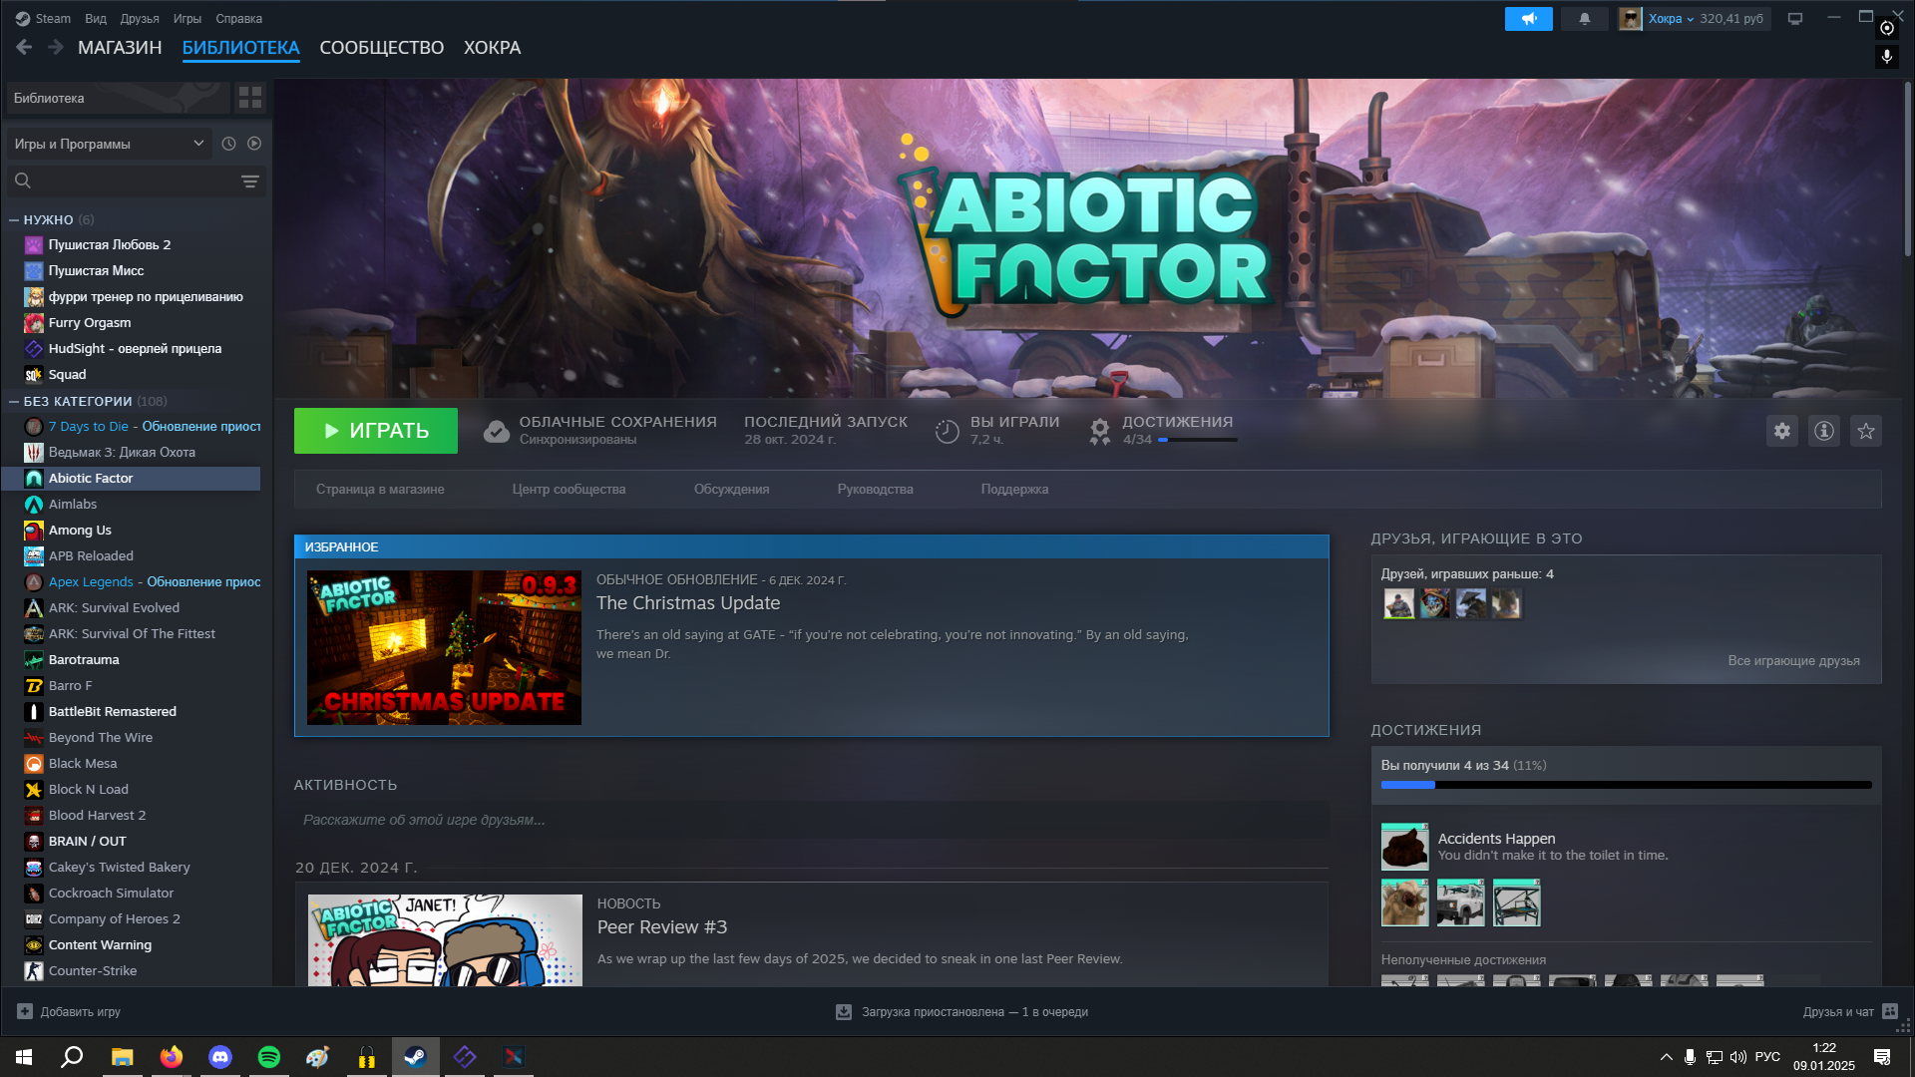Select Among Us in the library list

tap(132, 531)
